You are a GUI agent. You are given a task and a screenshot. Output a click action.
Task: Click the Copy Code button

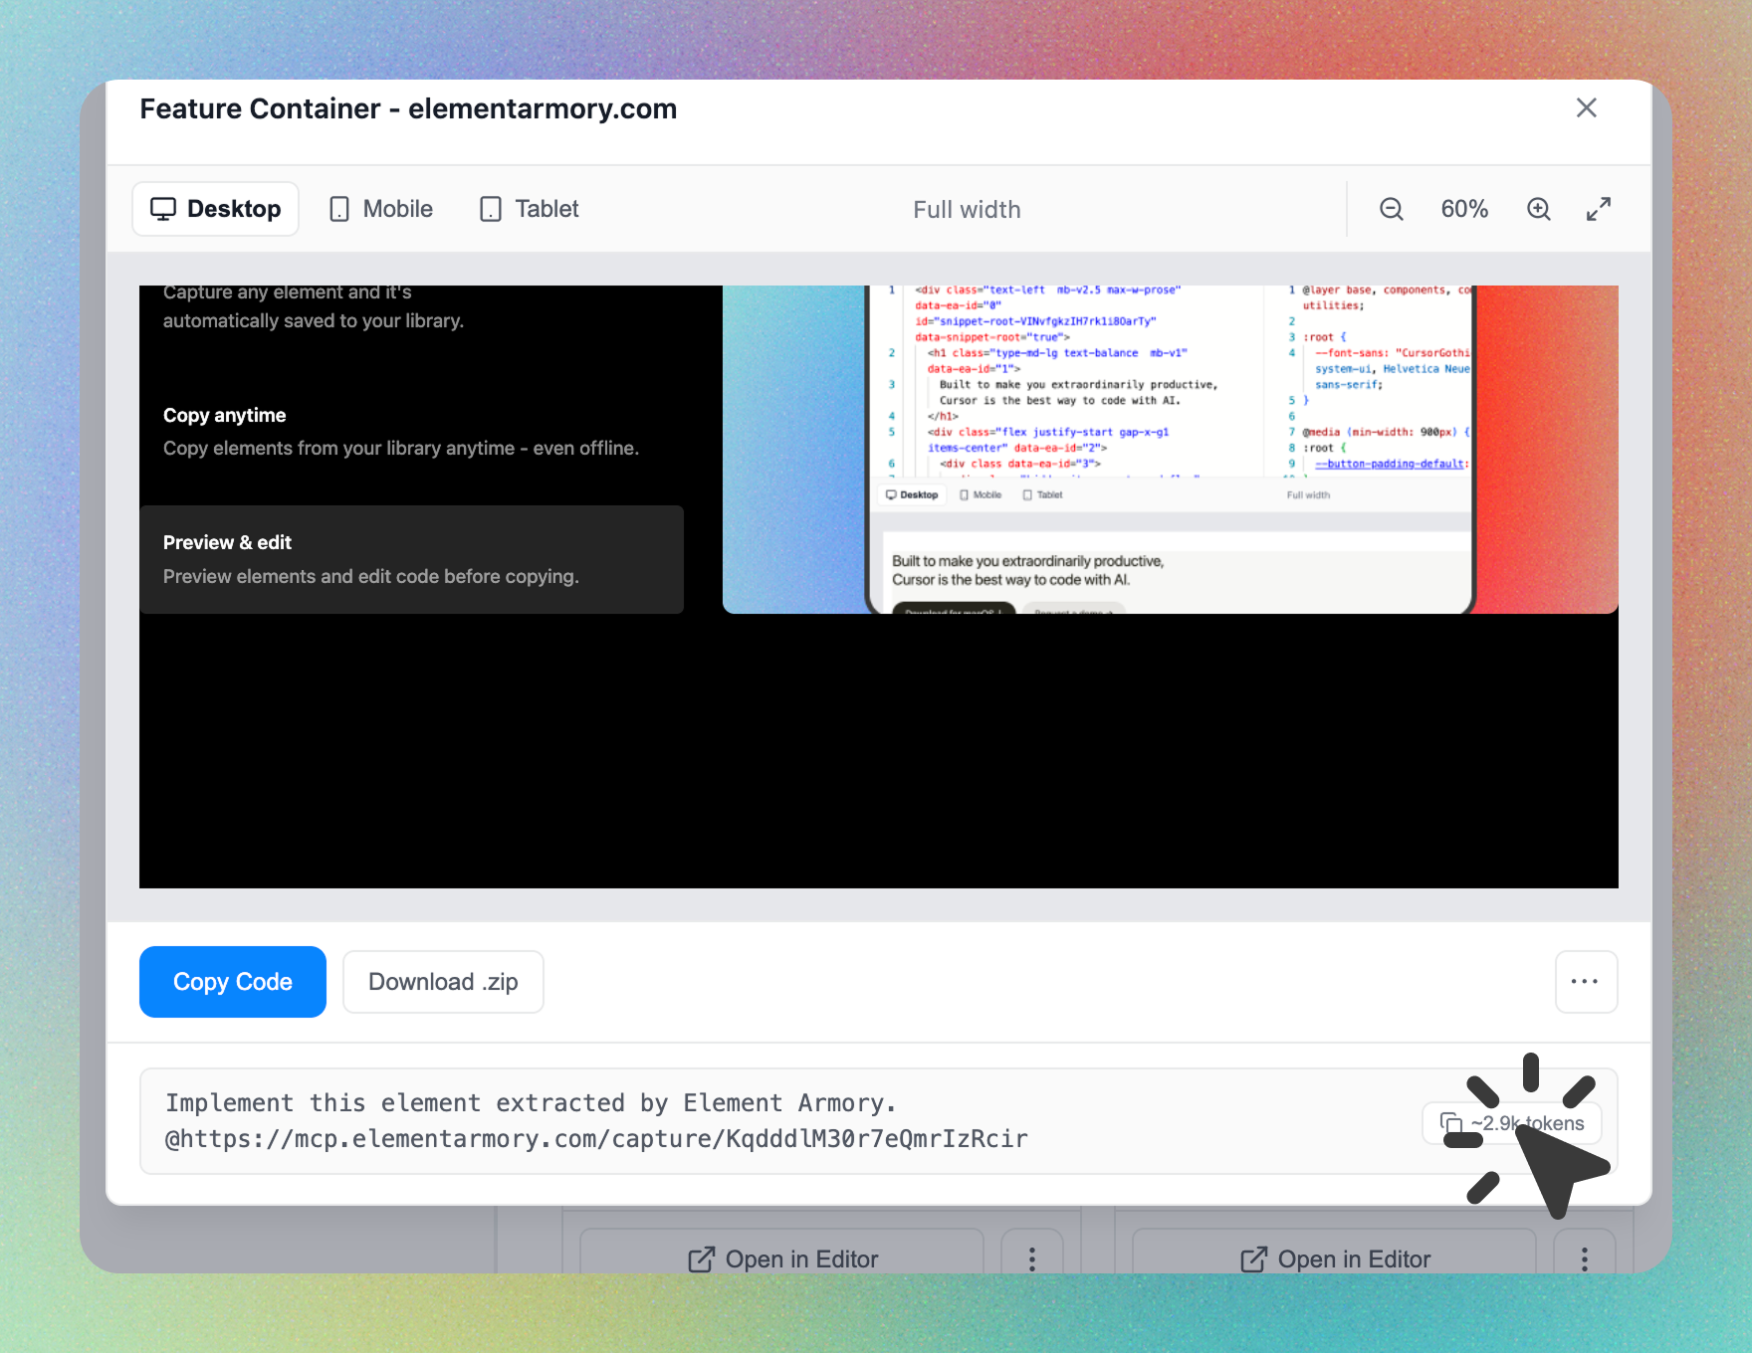coord(232,982)
